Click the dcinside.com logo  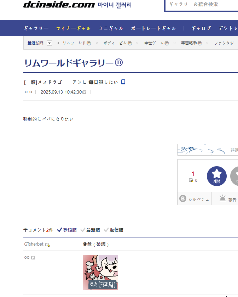pyautogui.click(x=59, y=5)
